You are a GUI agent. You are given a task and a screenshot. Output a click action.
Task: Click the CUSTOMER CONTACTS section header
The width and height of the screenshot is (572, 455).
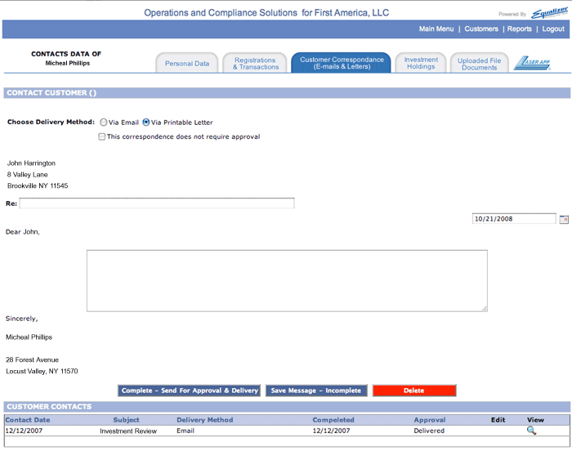[x=287, y=407]
